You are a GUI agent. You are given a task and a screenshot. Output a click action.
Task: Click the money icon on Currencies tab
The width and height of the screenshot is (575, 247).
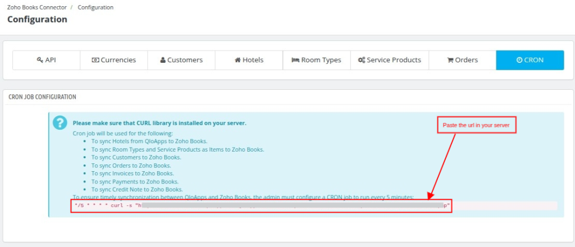[95, 60]
